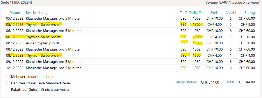Select 09.12.2022 Klassische Massage row
The height and width of the screenshot is (98, 262).
131,62
